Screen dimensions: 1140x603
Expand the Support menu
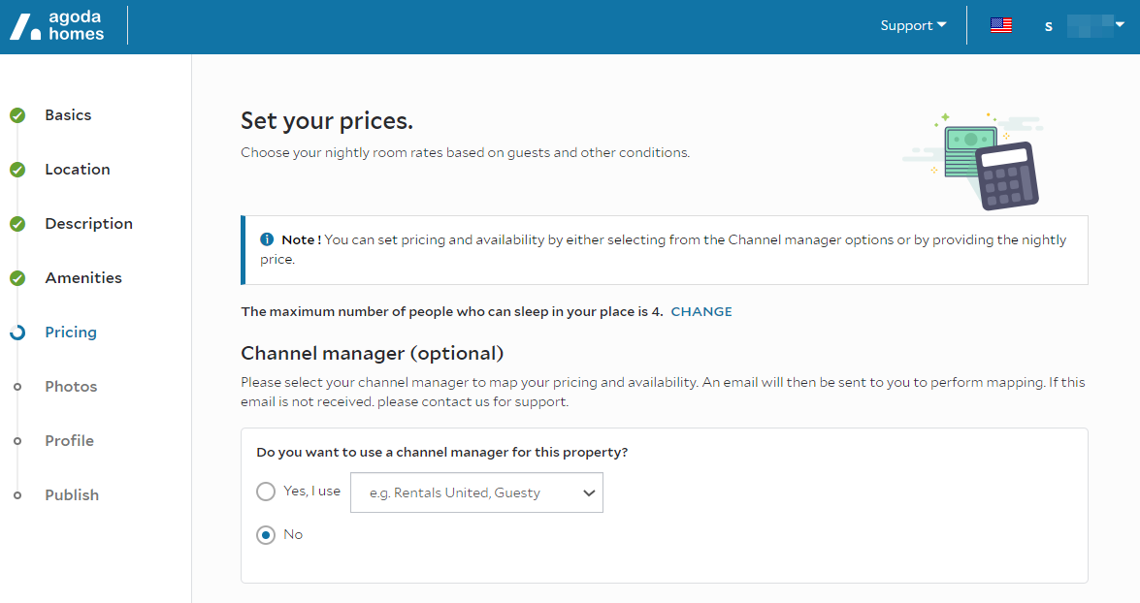[913, 26]
